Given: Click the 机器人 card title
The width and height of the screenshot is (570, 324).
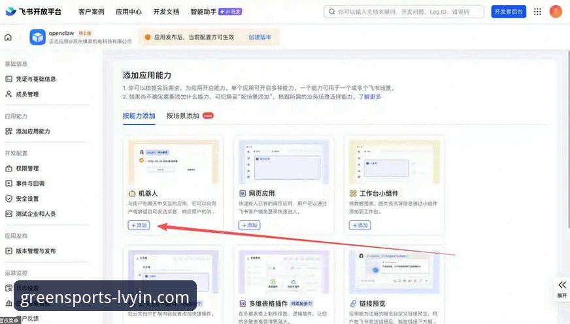Looking at the screenshot, I should coord(148,194).
